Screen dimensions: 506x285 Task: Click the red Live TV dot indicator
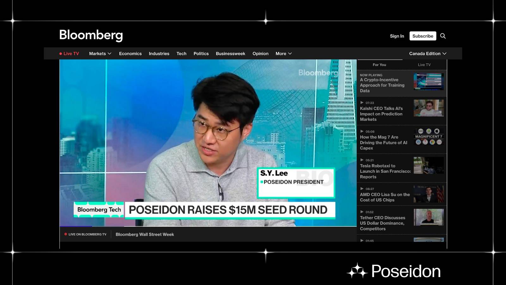tap(61, 54)
